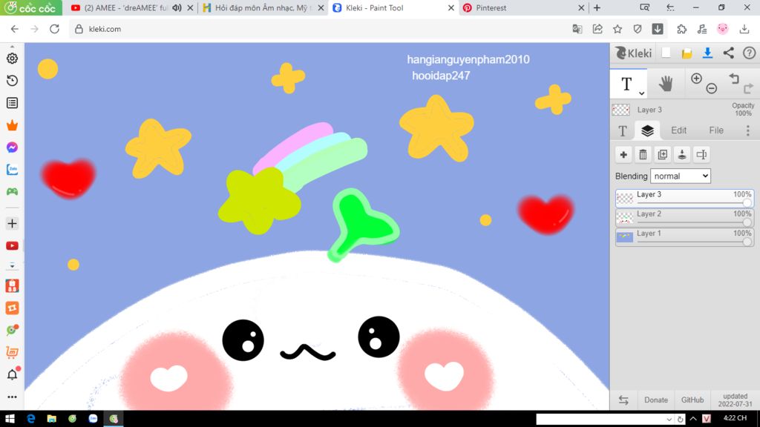760x427 pixels.
Task: Select Layer 3 in the layer list
Action: [x=684, y=198]
